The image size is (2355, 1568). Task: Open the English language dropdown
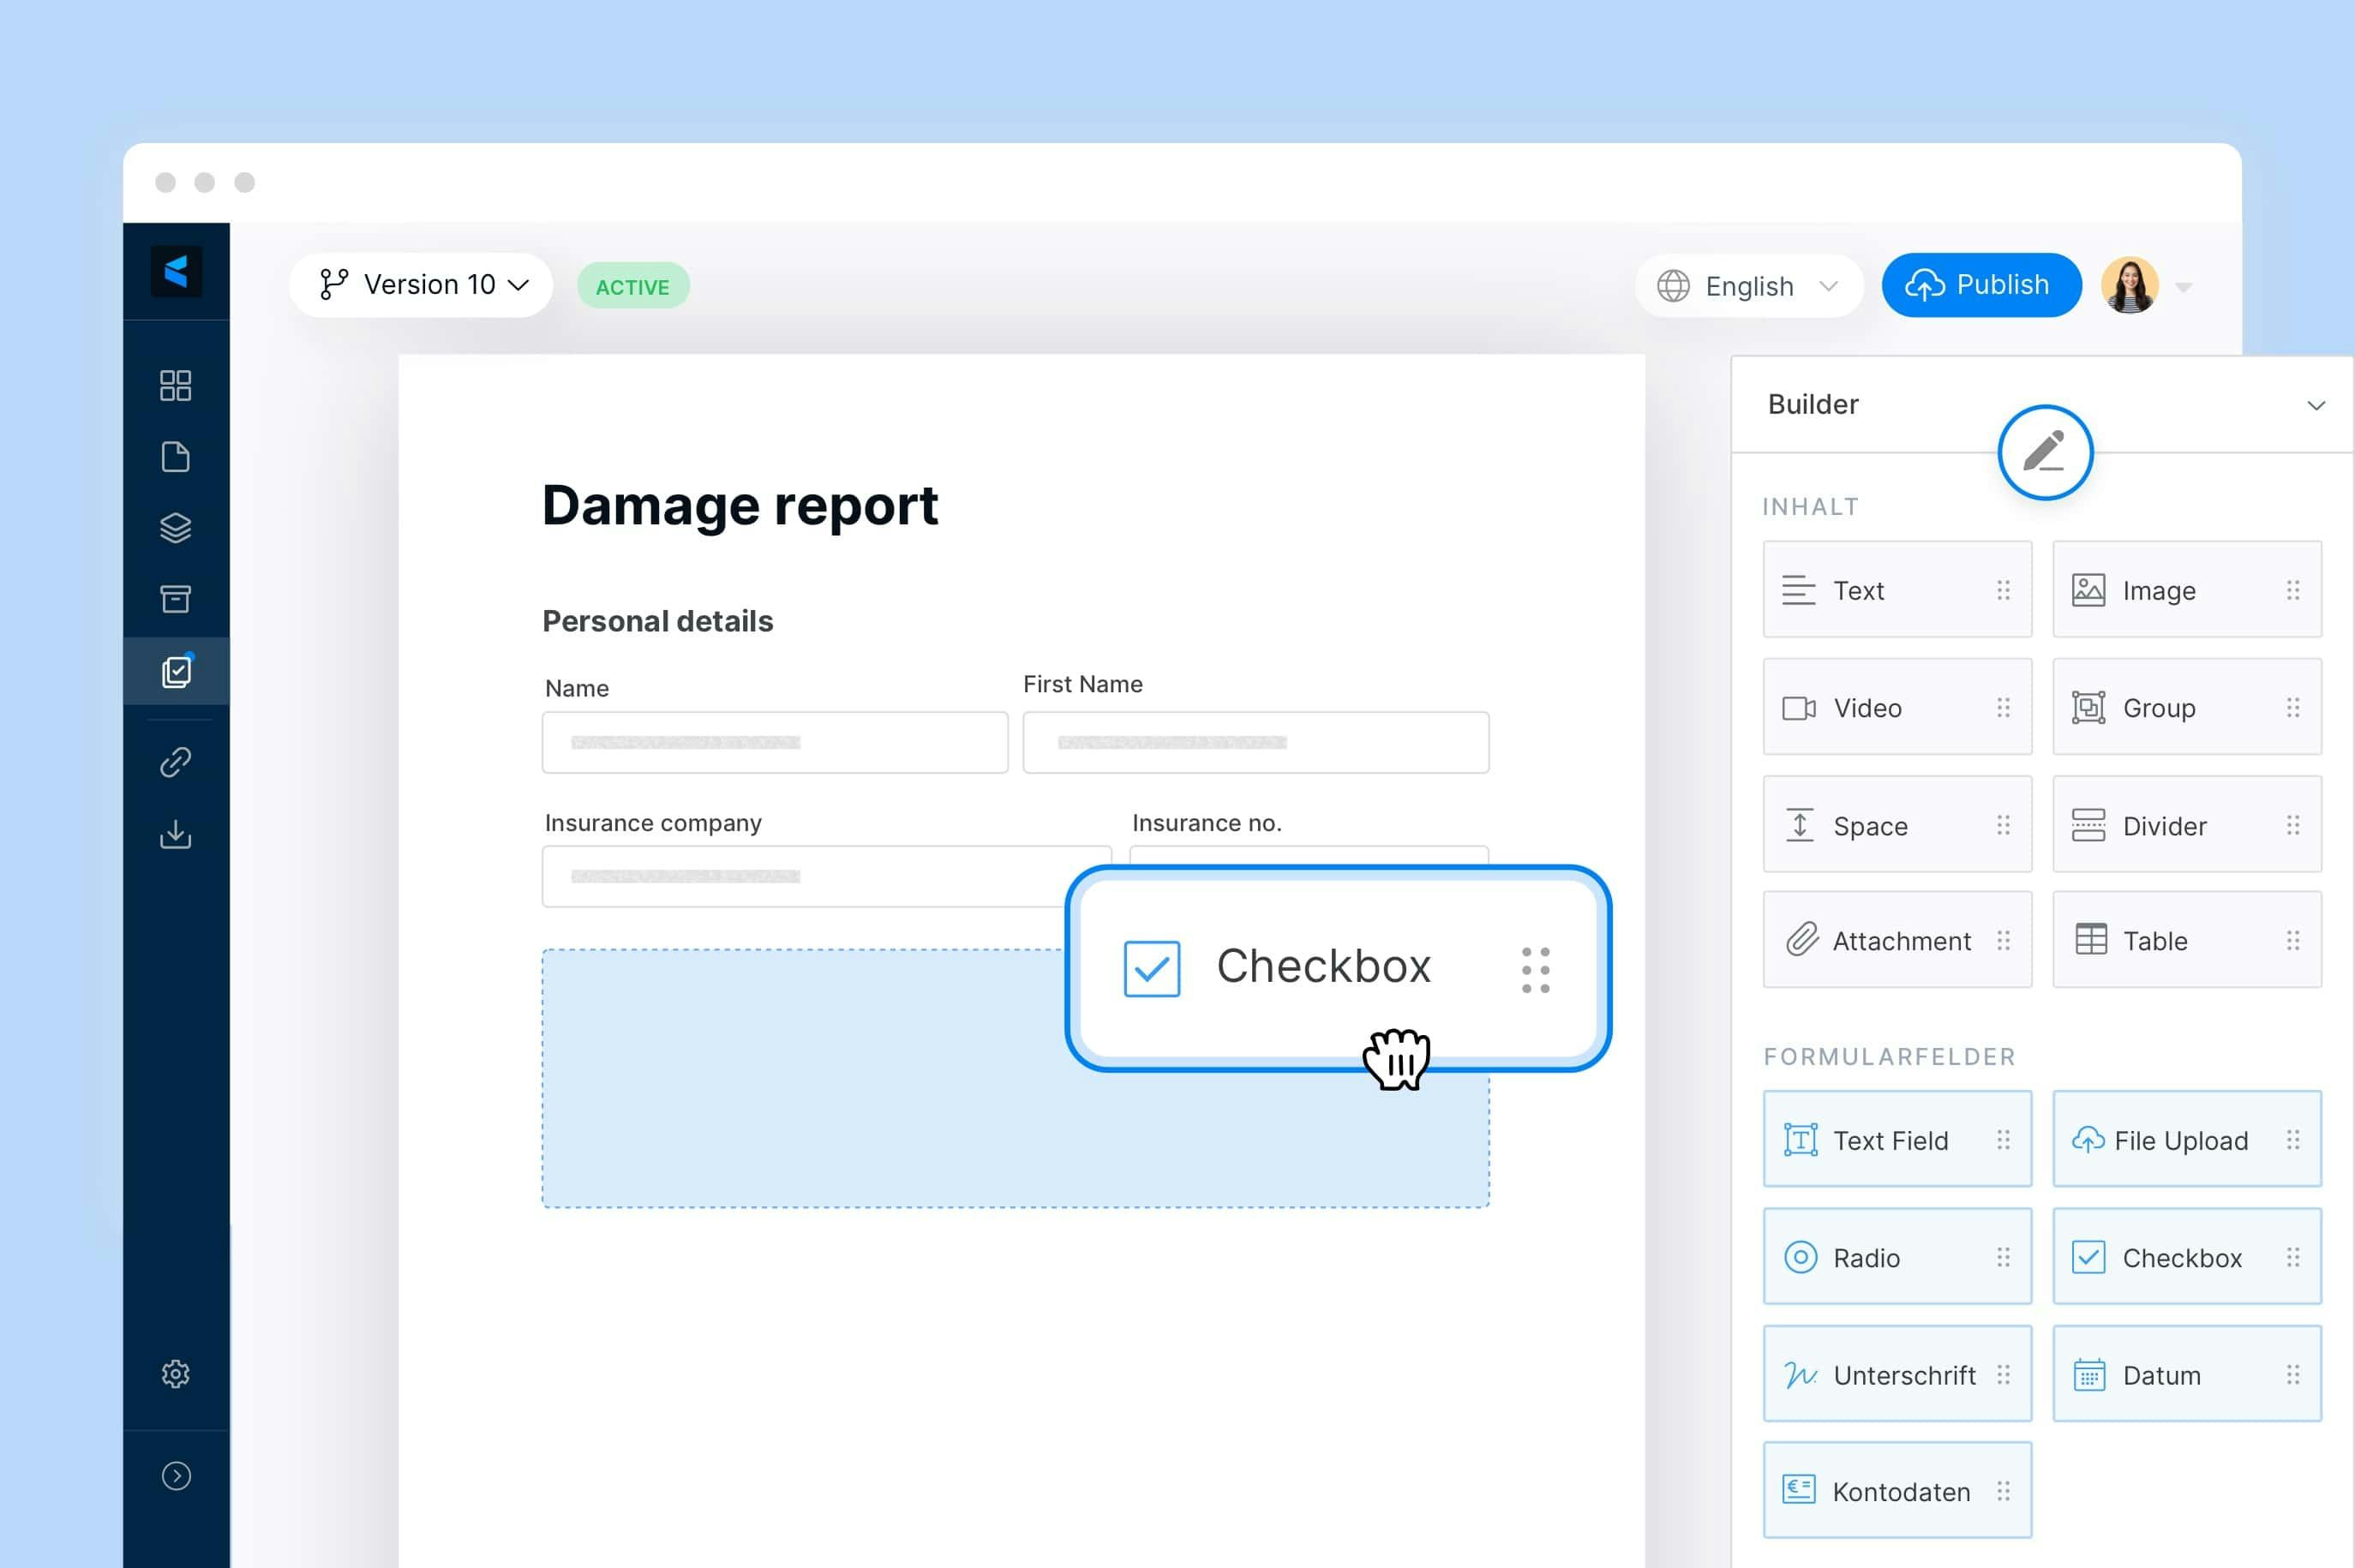(x=1748, y=286)
